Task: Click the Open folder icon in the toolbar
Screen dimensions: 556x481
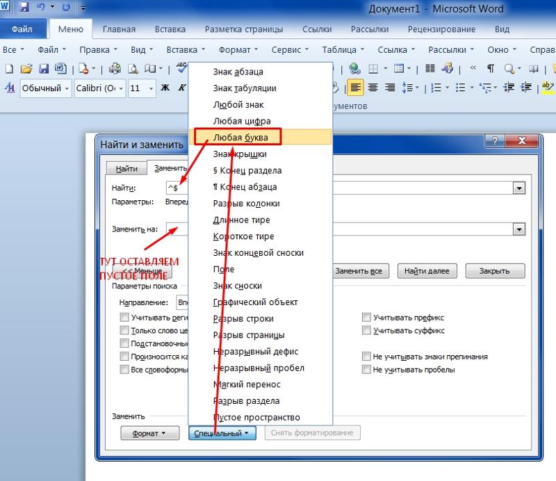Action: [26, 68]
